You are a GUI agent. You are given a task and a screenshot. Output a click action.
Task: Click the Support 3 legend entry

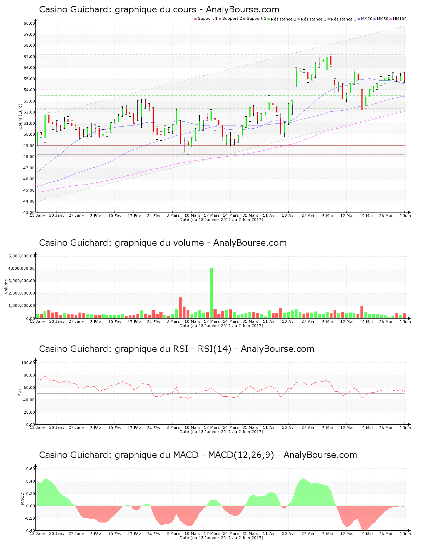coord(255,18)
